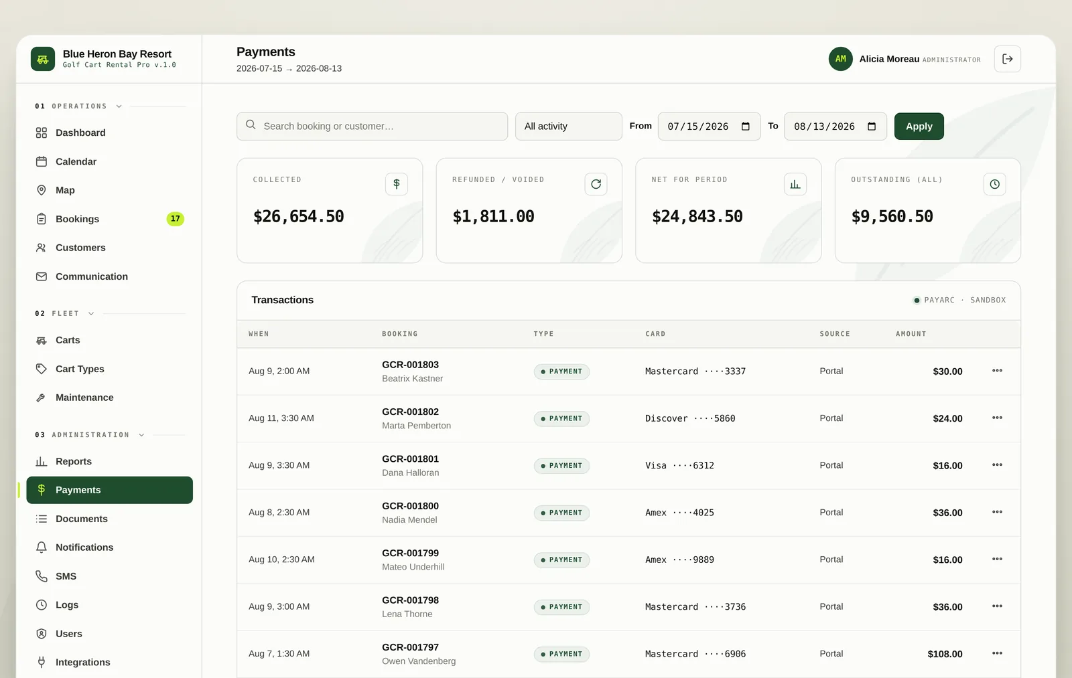Click the Search booking or customer field
Viewport: 1072px width, 678px height.
coord(372,126)
